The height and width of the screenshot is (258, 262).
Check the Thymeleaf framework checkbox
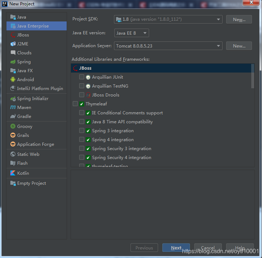click(x=75, y=104)
